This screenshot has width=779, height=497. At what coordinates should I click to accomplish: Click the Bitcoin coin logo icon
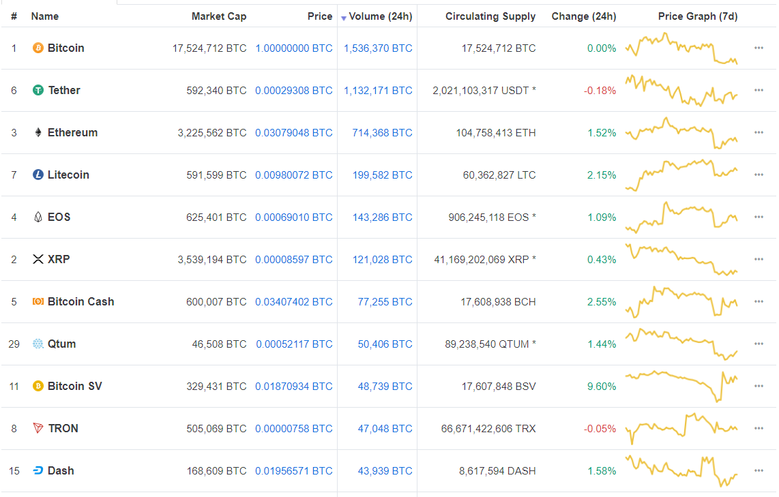coord(38,48)
